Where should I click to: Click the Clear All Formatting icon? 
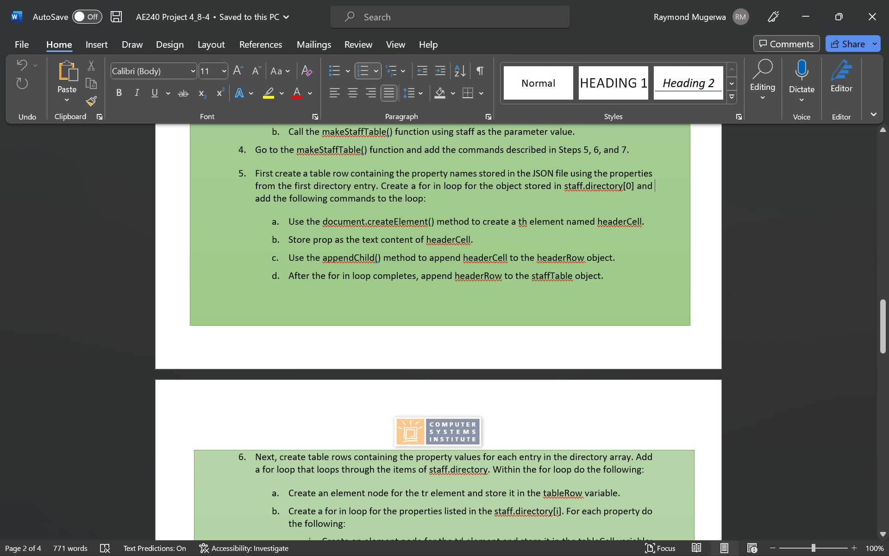pos(307,71)
